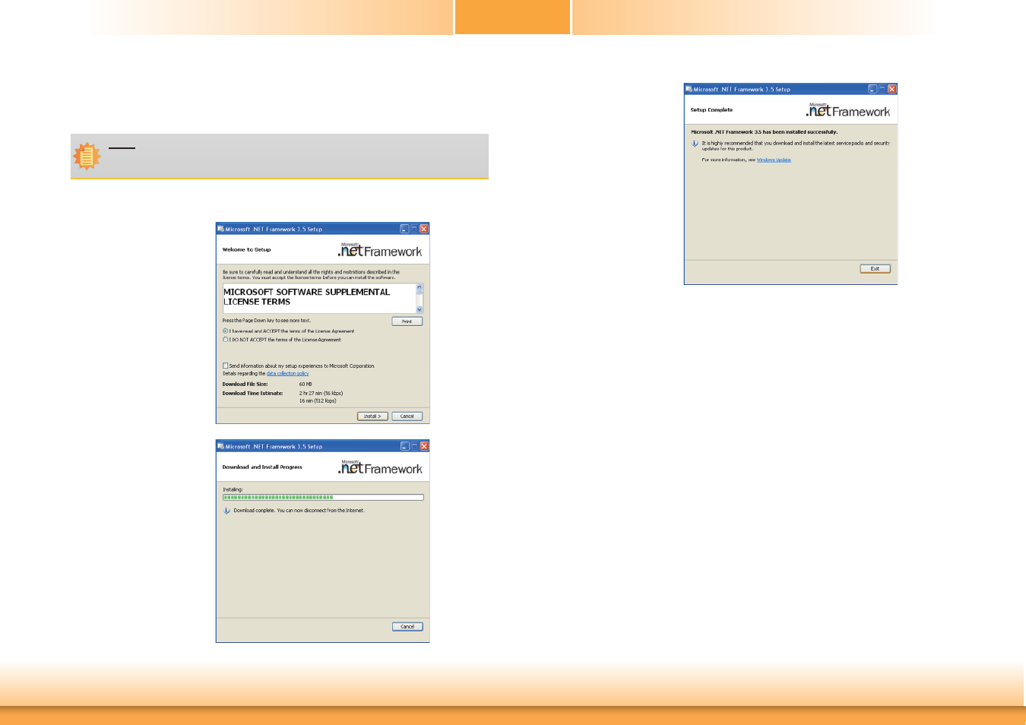Click Print under the license terms box
1026x725 pixels.
click(x=407, y=321)
